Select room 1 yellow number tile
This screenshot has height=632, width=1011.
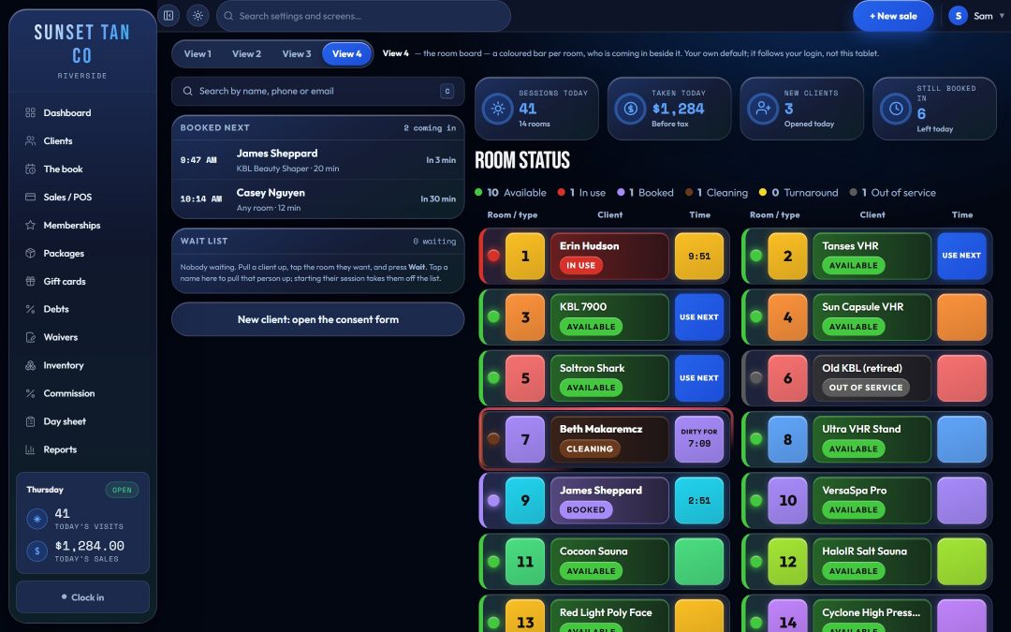525,256
